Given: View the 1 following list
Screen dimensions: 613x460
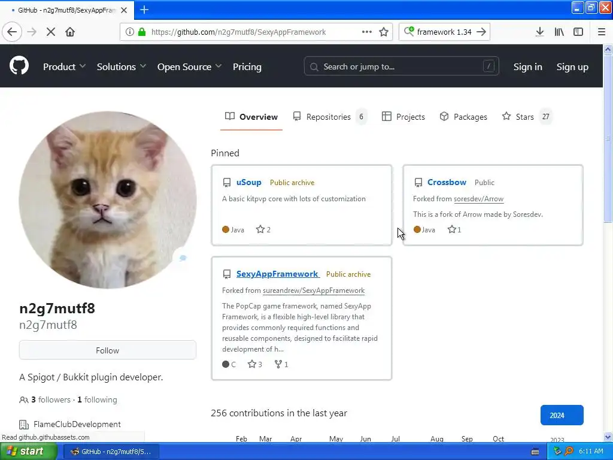Looking at the screenshot, I should point(98,400).
